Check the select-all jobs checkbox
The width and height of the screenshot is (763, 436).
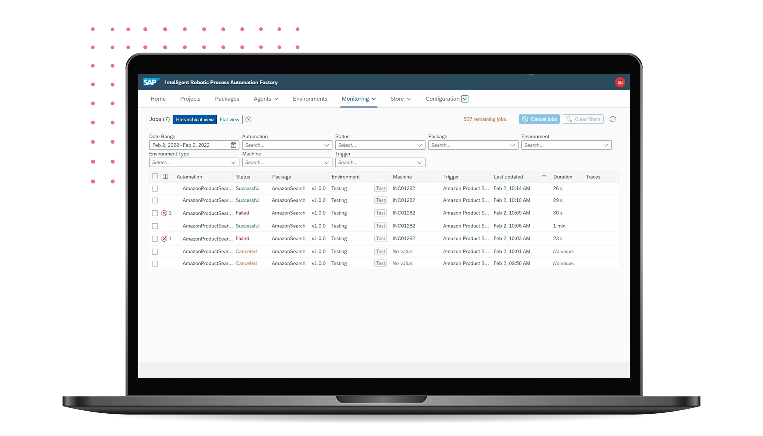pyautogui.click(x=155, y=177)
